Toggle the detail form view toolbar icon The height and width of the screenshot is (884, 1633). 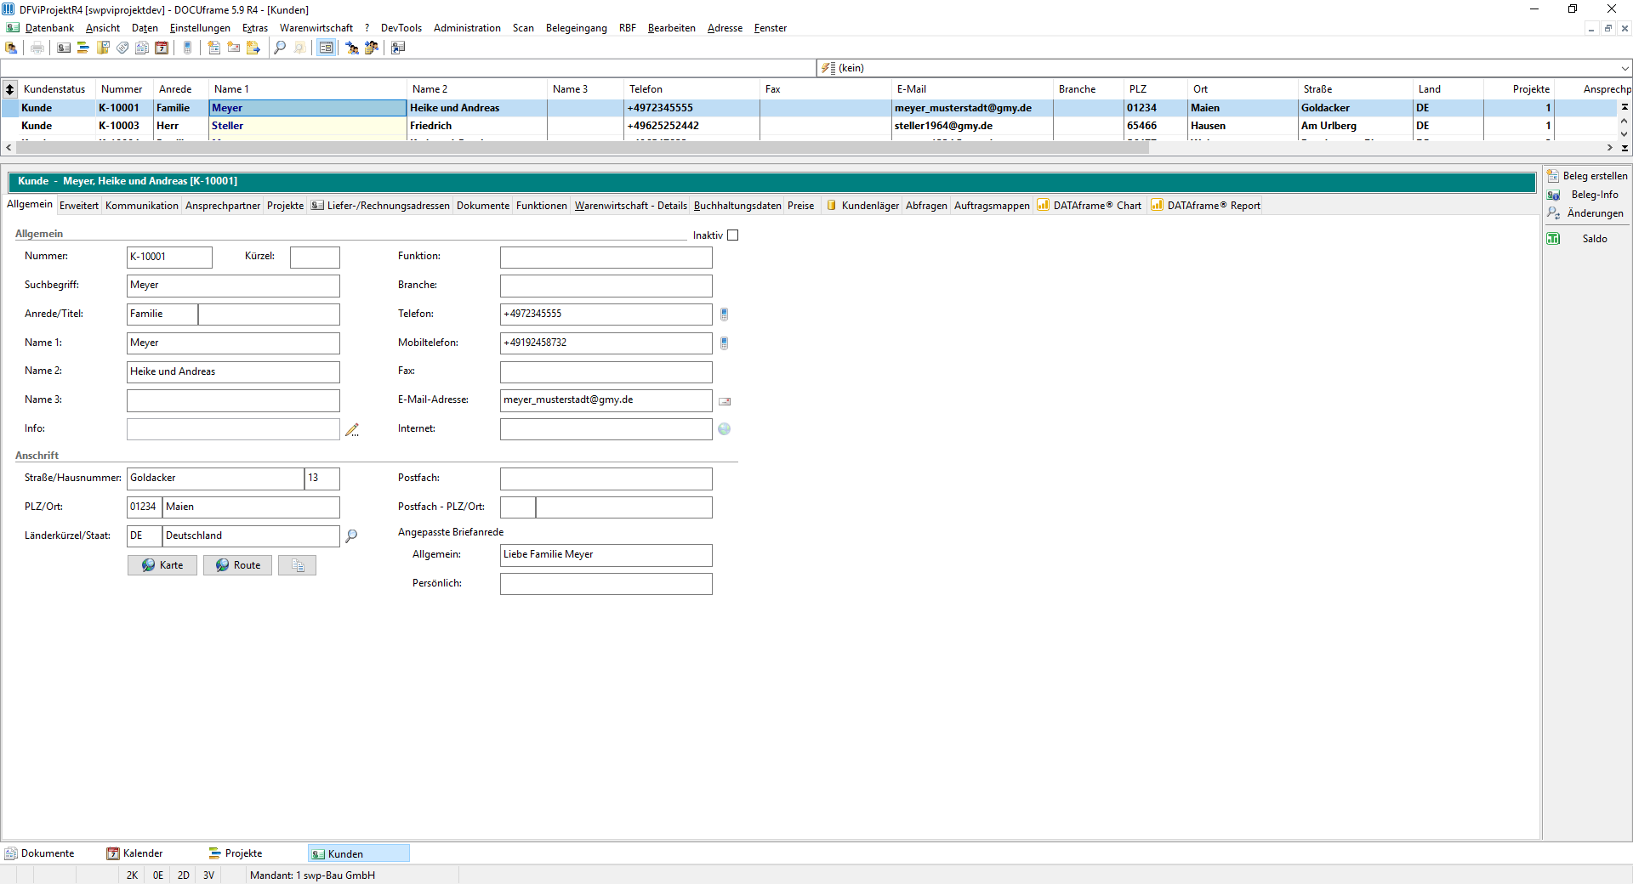(326, 48)
